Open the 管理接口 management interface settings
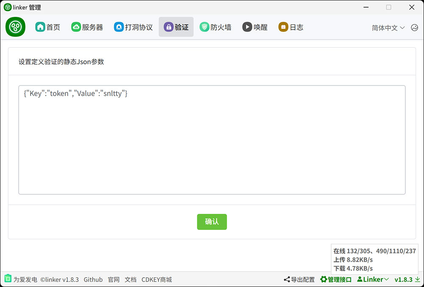Viewport: 424px width, 287px height. tap(336, 279)
